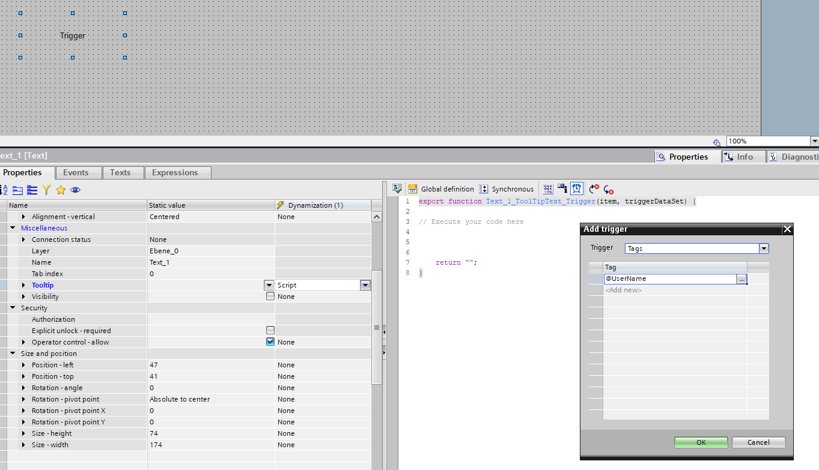Confirm trigger with the OK button
The width and height of the screenshot is (819, 470).
tap(701, 442)
